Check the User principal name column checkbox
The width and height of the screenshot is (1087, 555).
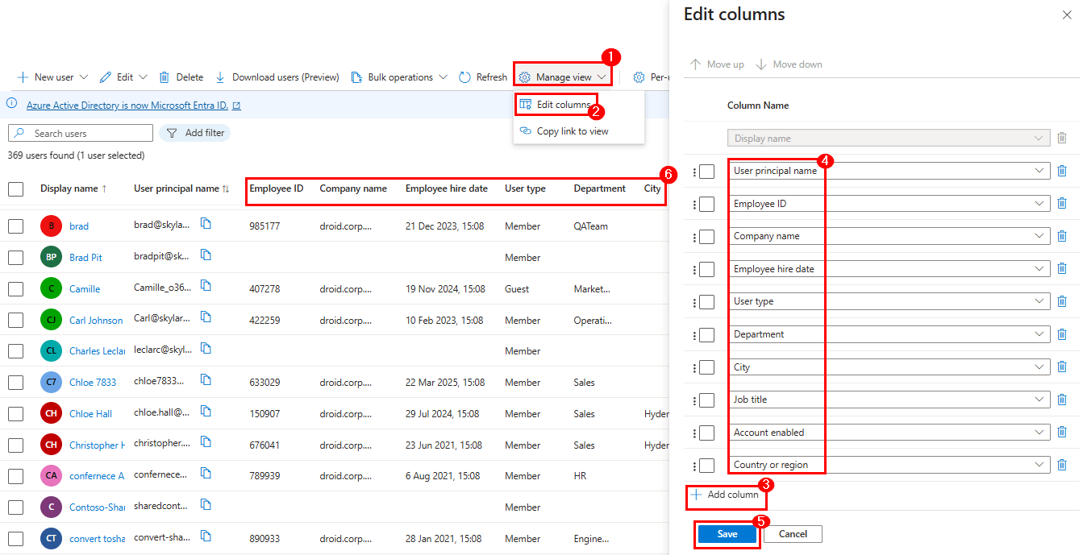[706, 172]
